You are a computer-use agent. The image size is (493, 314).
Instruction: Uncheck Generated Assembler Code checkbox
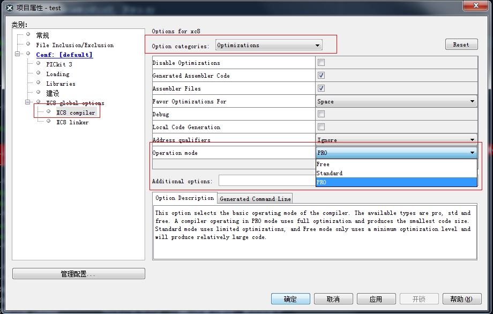[321, 76]
